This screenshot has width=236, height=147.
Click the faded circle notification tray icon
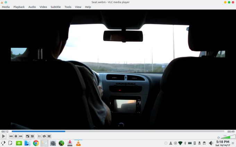coord(166,143)
